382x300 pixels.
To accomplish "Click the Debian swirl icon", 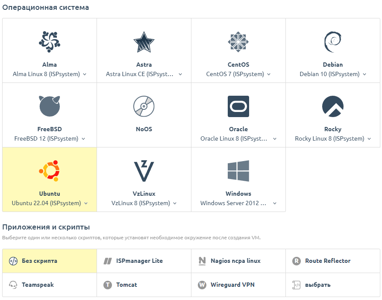I will click(333, 42).
